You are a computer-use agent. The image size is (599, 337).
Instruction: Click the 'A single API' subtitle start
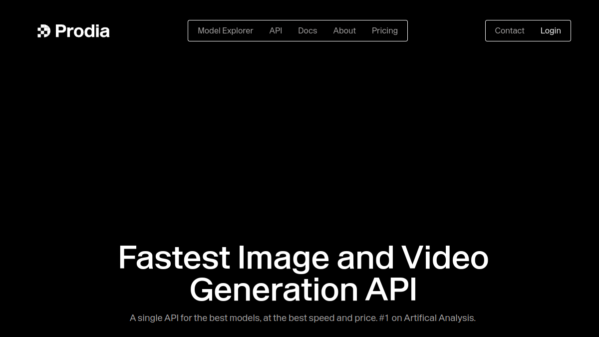click(154, 318)
